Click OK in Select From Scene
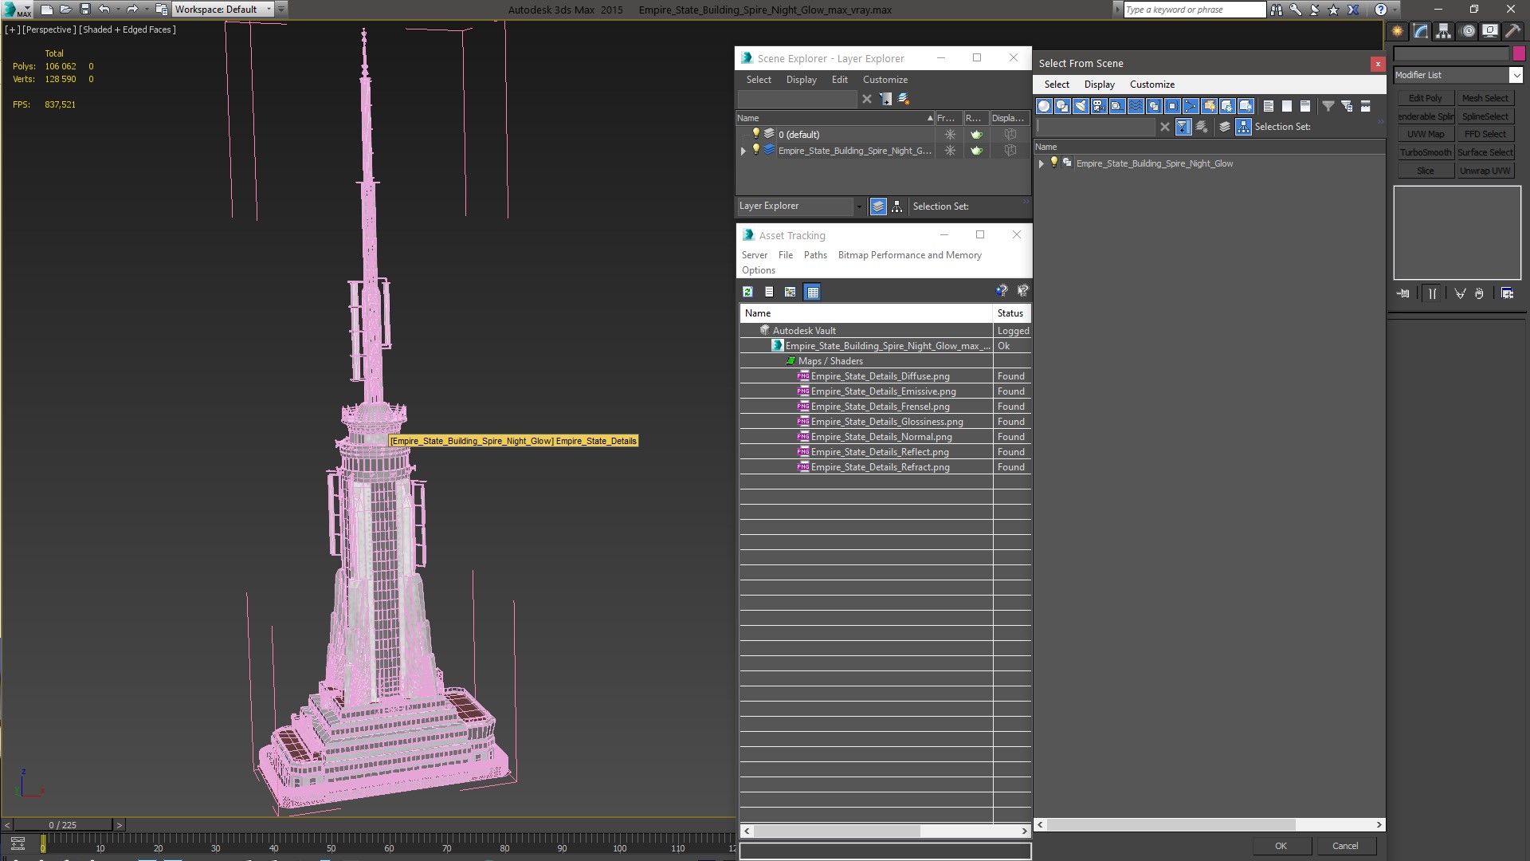 (x=1281, y=846)
